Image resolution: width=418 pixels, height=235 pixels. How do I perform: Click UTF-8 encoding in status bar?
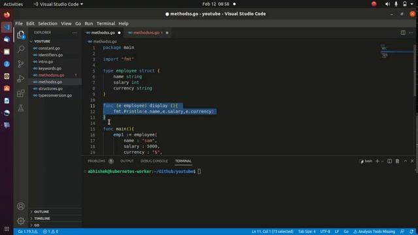pyautogui.click(x=325, y=232)
